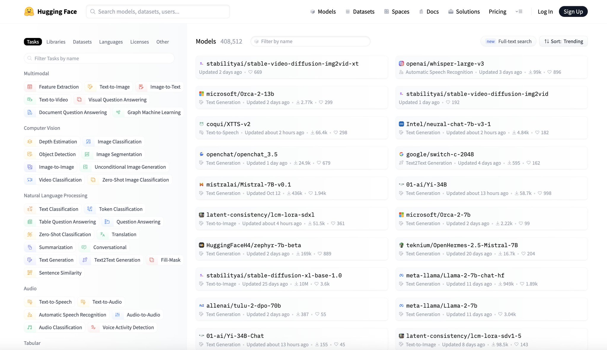
Task: Click the Video Classification icon
Action: click(30, 180)
